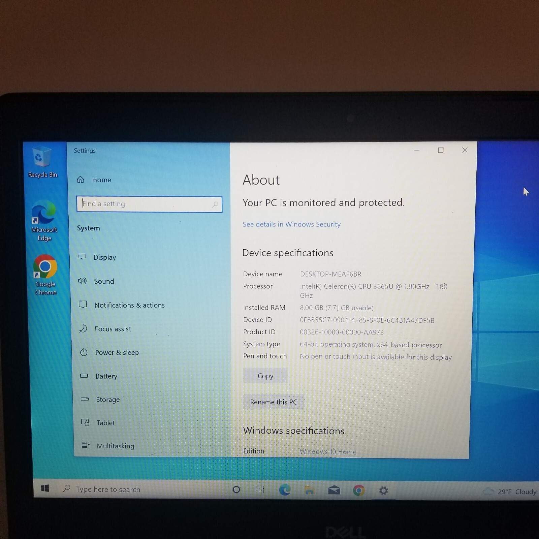Click the Settings gear on taskbar
Image resolution: width=539 pixels, height=539 pixels.
[383, 490]
